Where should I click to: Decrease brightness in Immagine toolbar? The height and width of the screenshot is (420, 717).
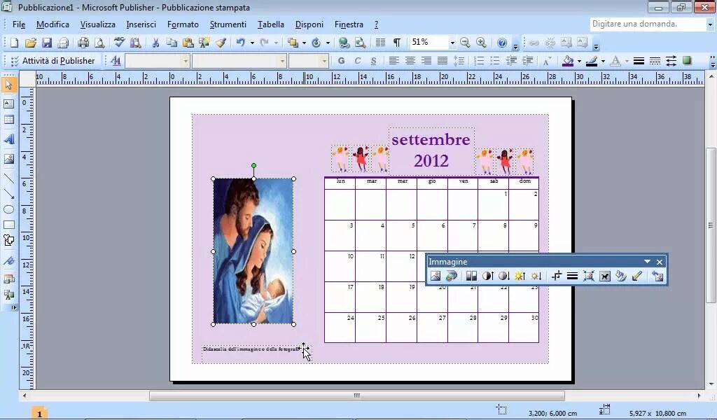(536, 276)
